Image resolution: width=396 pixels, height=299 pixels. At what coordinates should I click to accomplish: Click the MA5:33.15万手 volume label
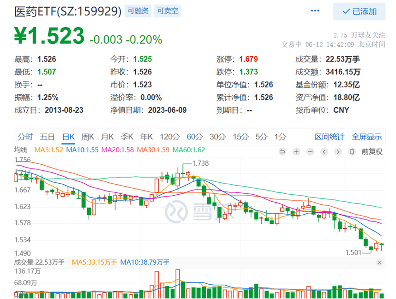pyautogui.click(x=94, y=262)
